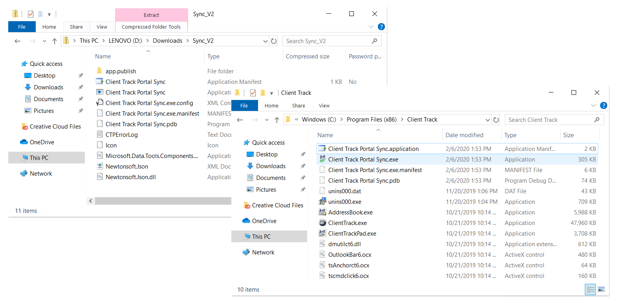This screenshot has width=619, height=303.
Task: Click Refresh button in Sync_V2 address bar
Action: [x=274, y=41]
